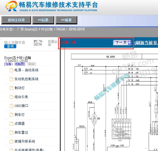
Task: Open 发动机控制系统 tree entry
Action: 26,79
